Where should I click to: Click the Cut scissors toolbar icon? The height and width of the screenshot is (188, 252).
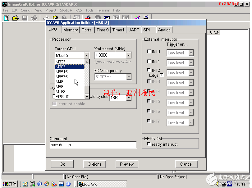(x=46, y=18)
